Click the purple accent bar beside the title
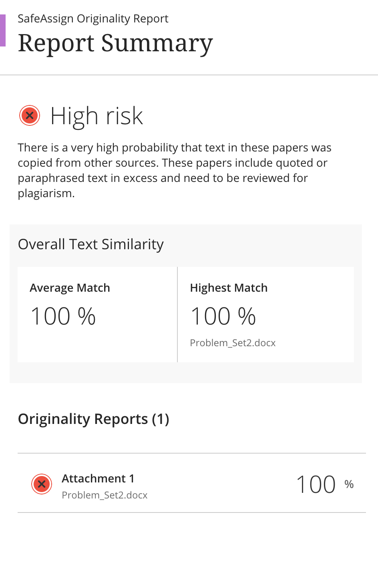The width and height of the screenshot is (378, 577). [x=3, y=30]
